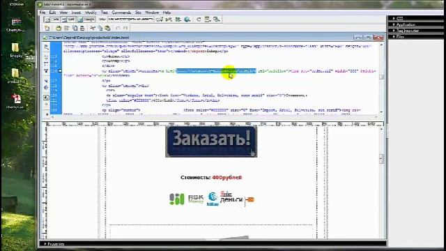The height and width of the screenshot is (251, 446).
Task: Click the Balance Braces coding toolbar icon
Action: pyautogui.click(x=47, y=87)
